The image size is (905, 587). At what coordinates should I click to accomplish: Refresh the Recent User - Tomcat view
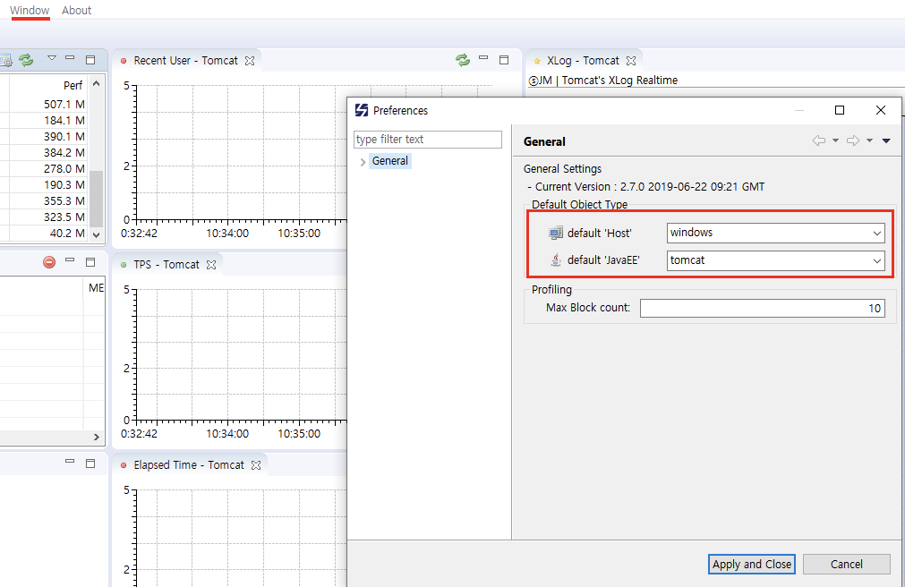462,59
